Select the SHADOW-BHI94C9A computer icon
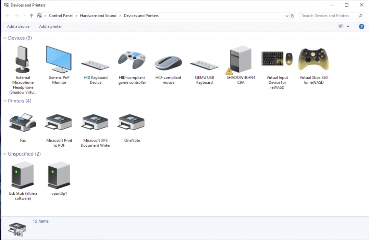The width and height of the screenshot is (369, 240). point(240,60)
